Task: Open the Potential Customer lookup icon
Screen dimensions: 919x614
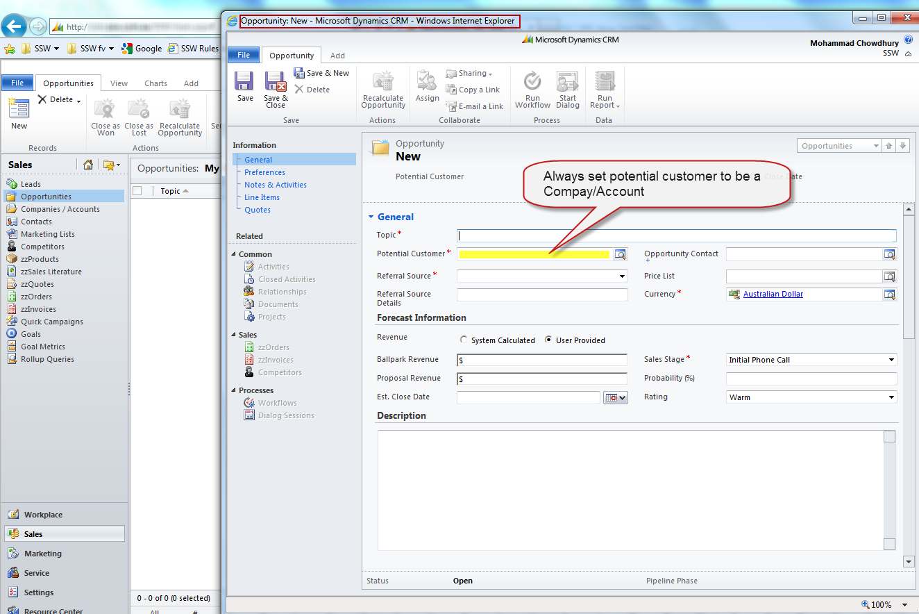Action: point(620,254)
